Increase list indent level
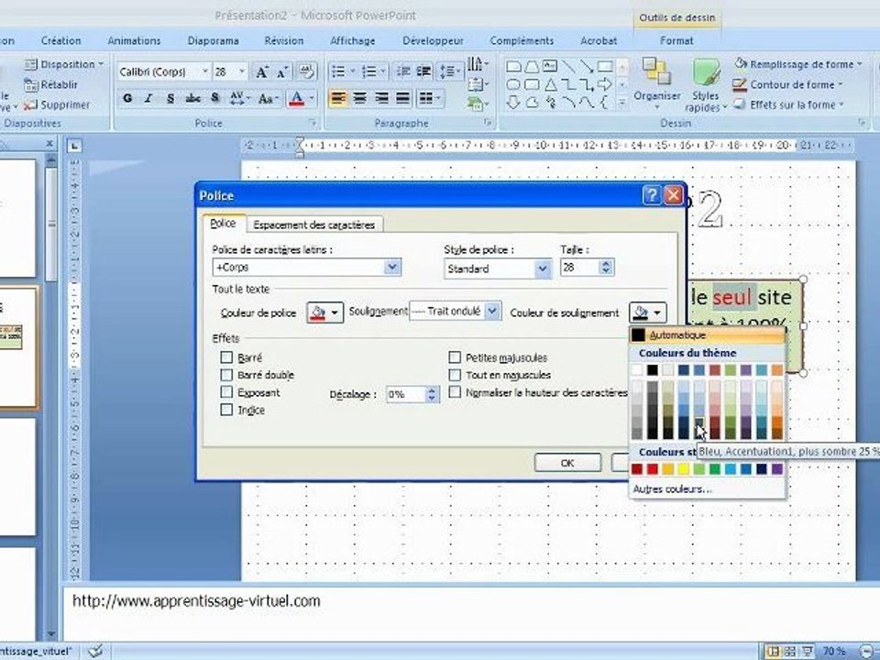 click(423, 71)
